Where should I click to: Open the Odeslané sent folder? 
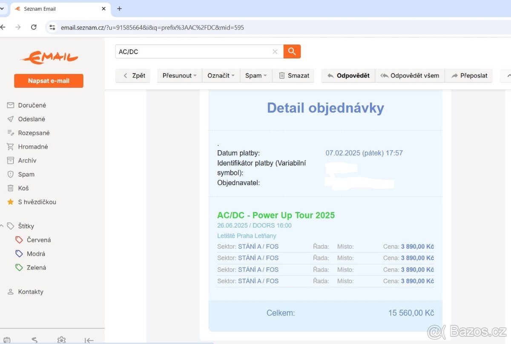pos(26,119)
